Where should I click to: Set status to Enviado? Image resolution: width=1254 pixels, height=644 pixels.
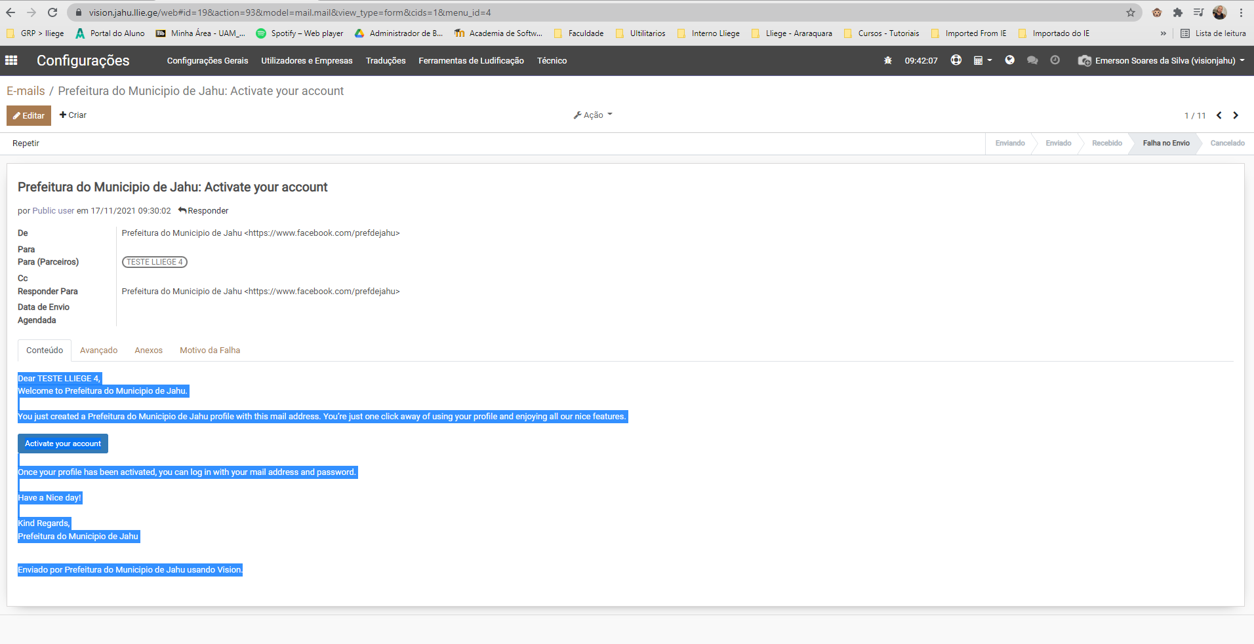1058,143
